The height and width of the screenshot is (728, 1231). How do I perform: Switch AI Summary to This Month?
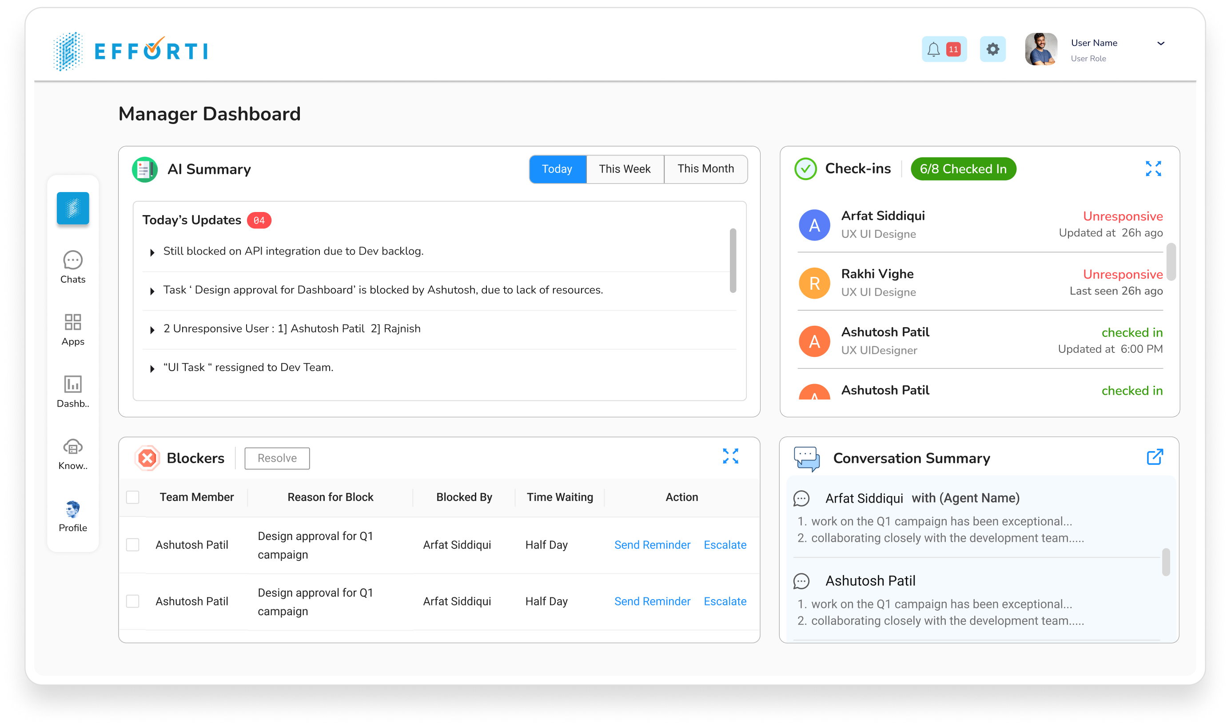[705, 169]
